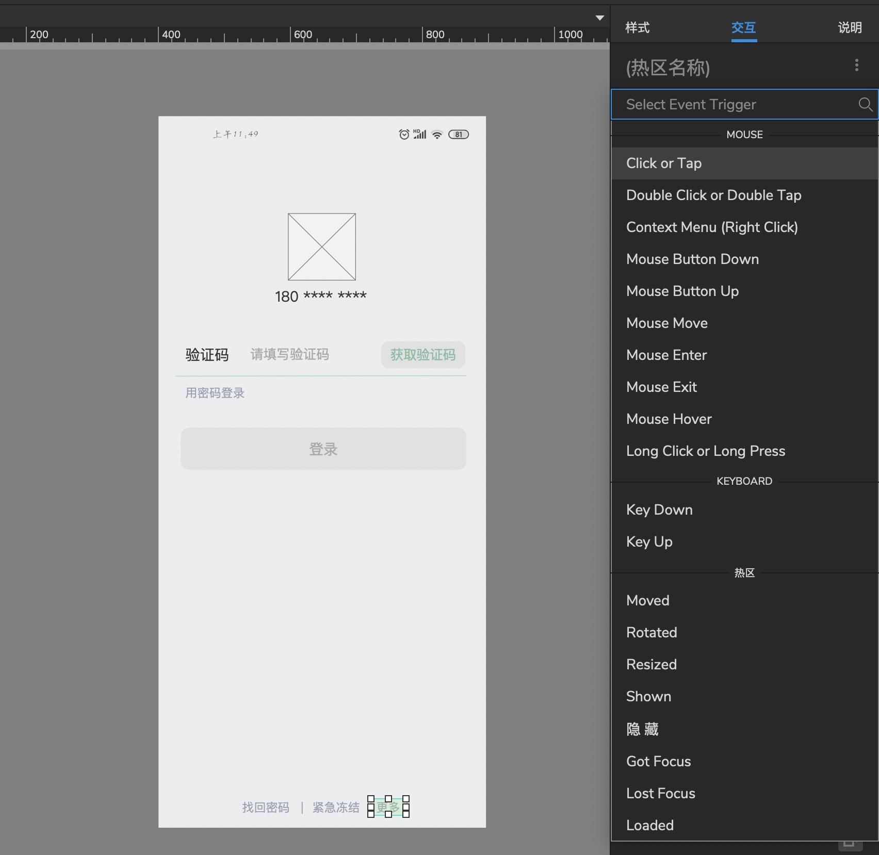Choose the Mouse Hover event trigger
879x855 pixels.
point(669,419)
